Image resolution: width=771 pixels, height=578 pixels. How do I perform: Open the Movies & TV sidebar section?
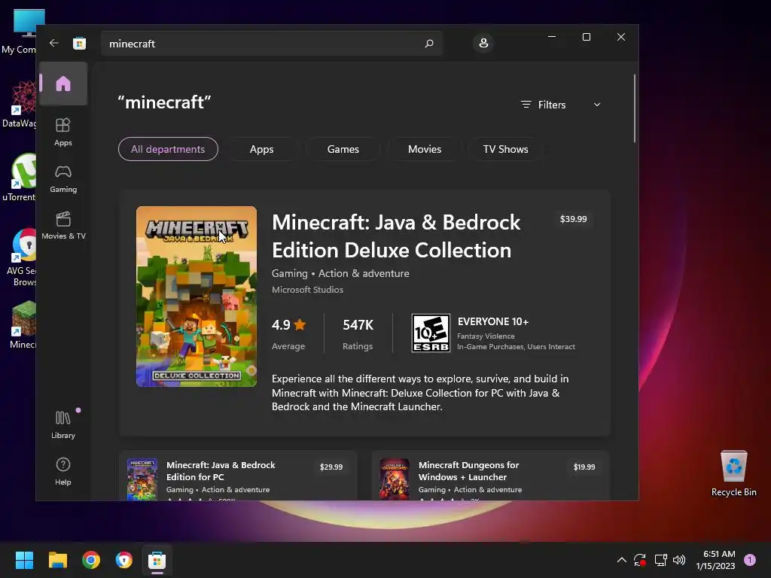[63, 226]
